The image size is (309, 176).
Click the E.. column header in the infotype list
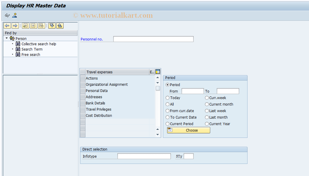(152, 72)
